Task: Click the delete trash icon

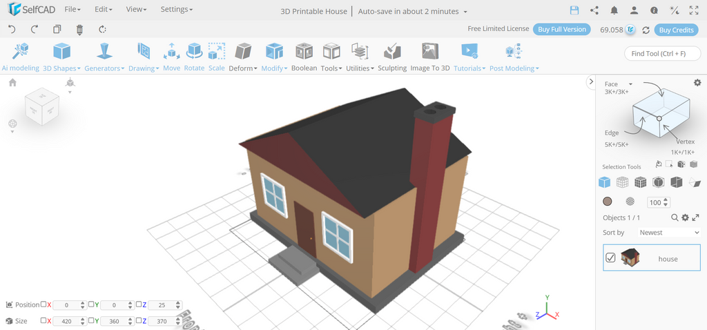Action: [80, 30]
